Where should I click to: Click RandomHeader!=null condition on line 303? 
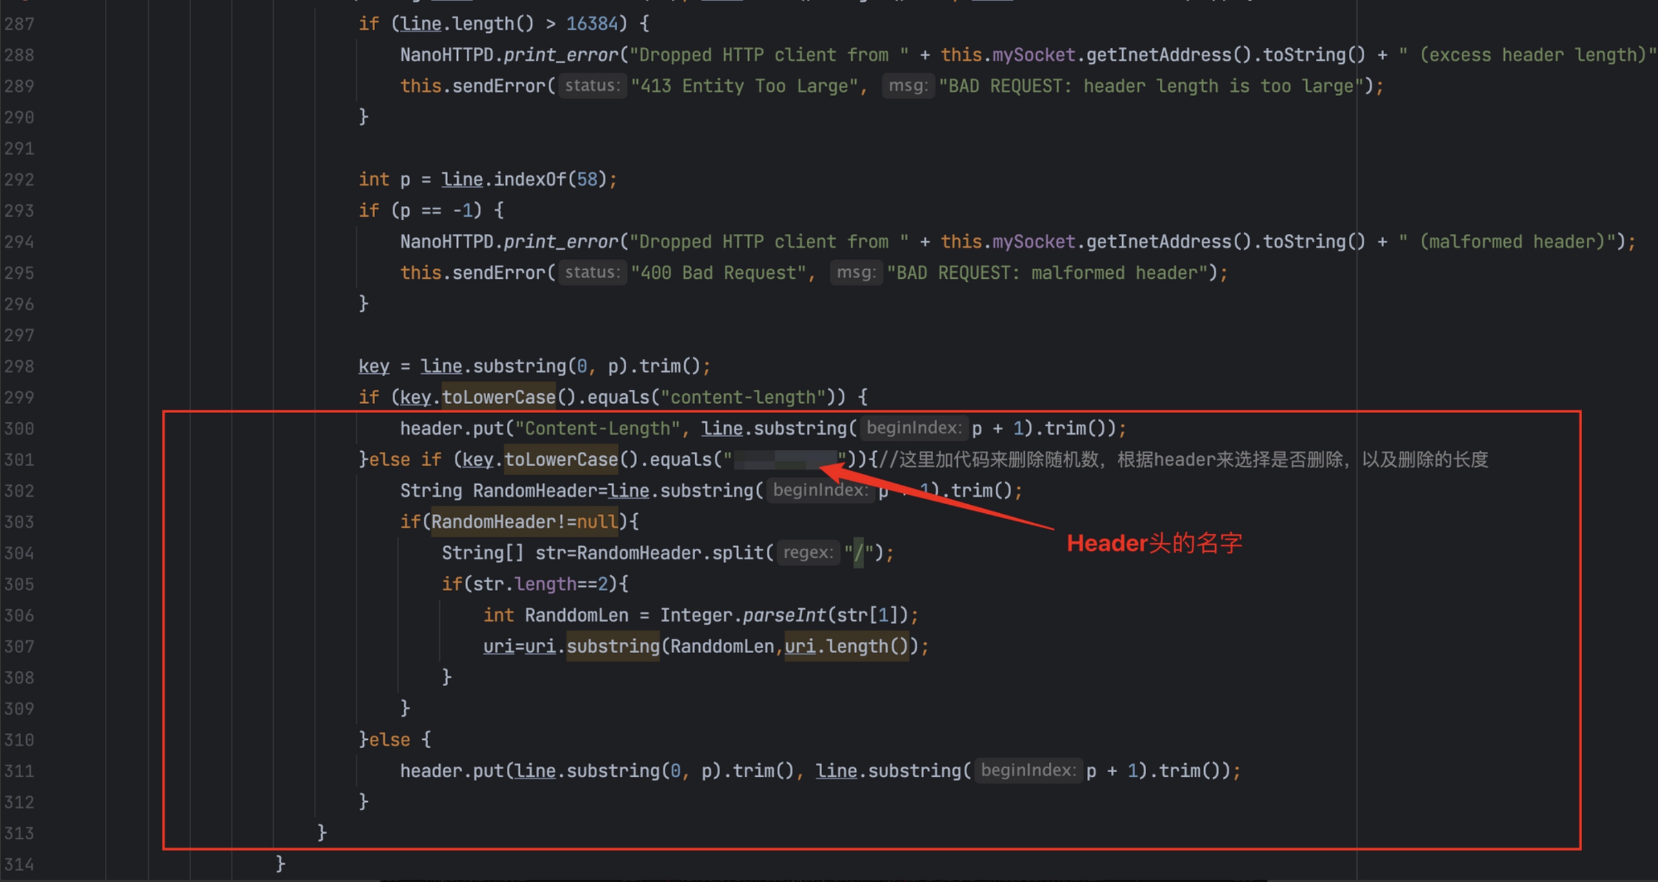point(524,522)
